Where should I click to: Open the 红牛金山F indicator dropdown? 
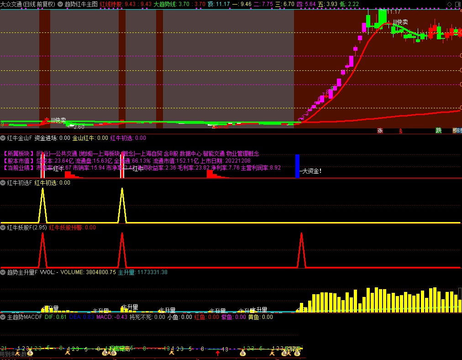[x=3, y=138]
